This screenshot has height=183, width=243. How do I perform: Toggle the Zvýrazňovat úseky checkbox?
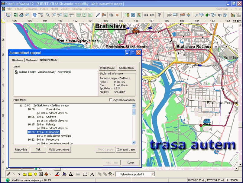[111, 100]
